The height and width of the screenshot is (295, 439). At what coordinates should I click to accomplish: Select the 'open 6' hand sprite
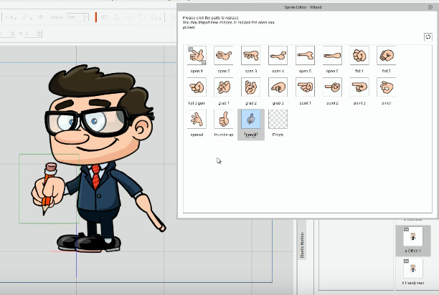point(332,55)
